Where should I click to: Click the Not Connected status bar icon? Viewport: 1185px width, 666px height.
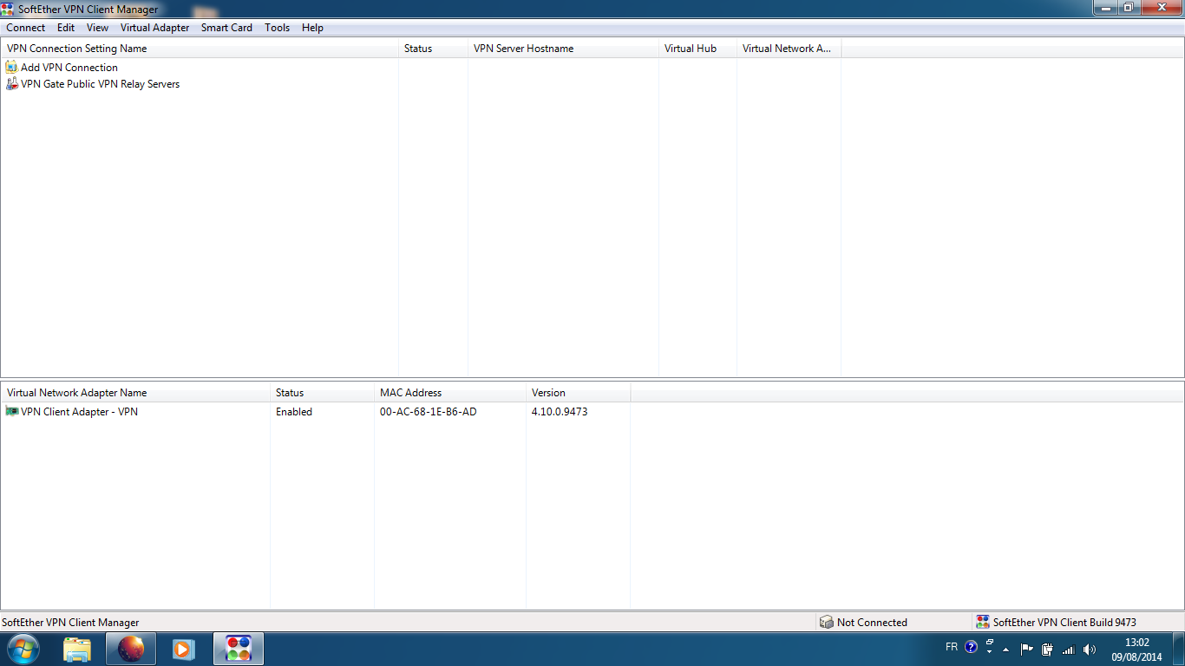[827, 622]
